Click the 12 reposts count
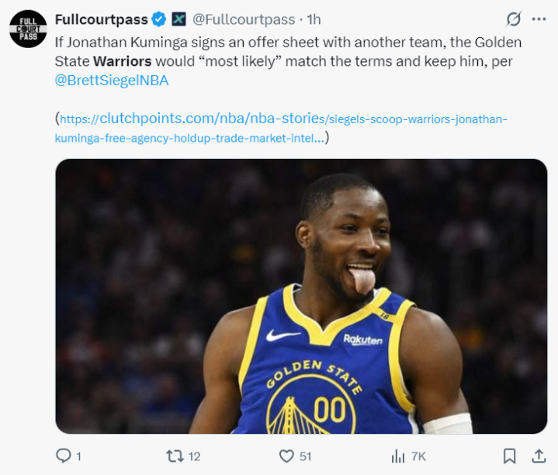This screenshot has width=558, height=475. 194,456
